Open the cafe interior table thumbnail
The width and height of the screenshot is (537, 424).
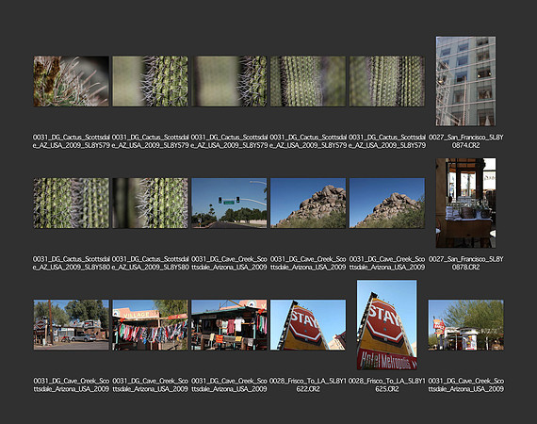click(x=465, y=203)
